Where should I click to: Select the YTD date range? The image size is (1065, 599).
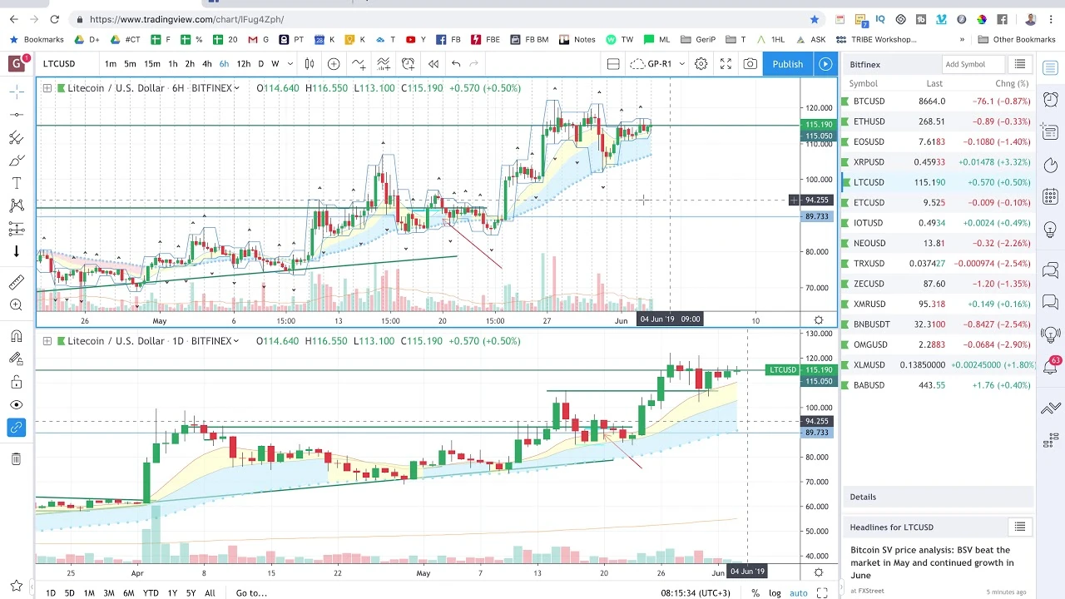[151, 593]
